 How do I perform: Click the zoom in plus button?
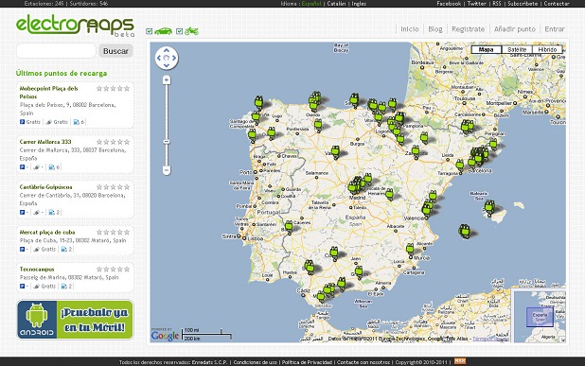[x=167, y=79]
